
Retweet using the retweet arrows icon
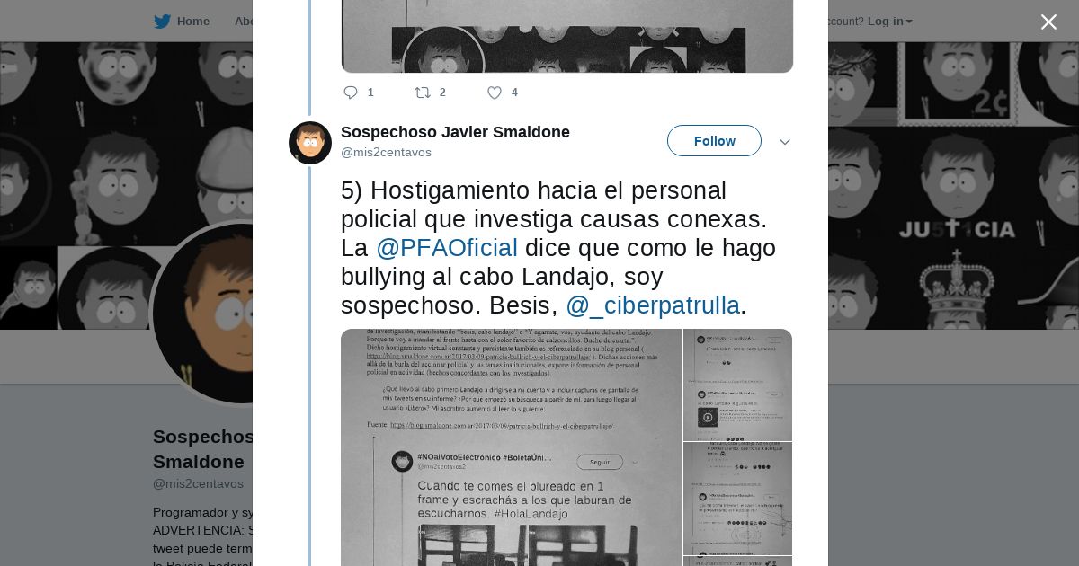pos(422,93)
